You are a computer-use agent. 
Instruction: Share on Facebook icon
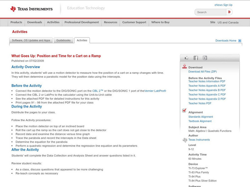(196, 58)
